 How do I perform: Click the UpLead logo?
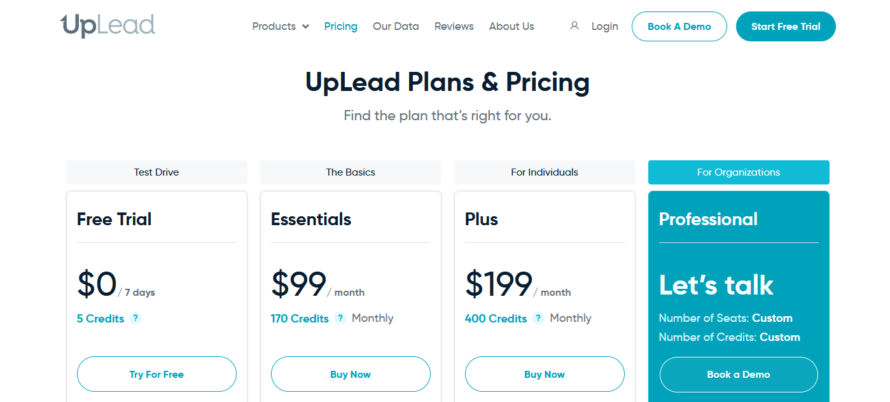108,26
